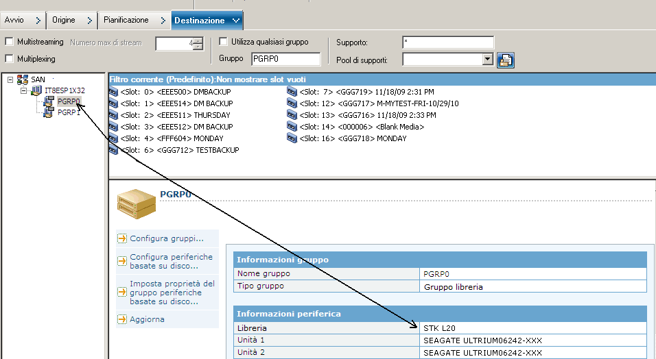This screenshot has width=656, height=359.
Task: Click the tape icon for Slot 1 EEE514
Action: 113,103
